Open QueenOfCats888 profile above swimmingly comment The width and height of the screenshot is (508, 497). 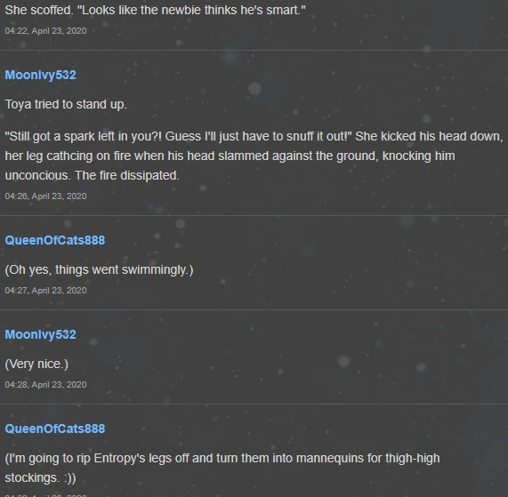[55, 240]
